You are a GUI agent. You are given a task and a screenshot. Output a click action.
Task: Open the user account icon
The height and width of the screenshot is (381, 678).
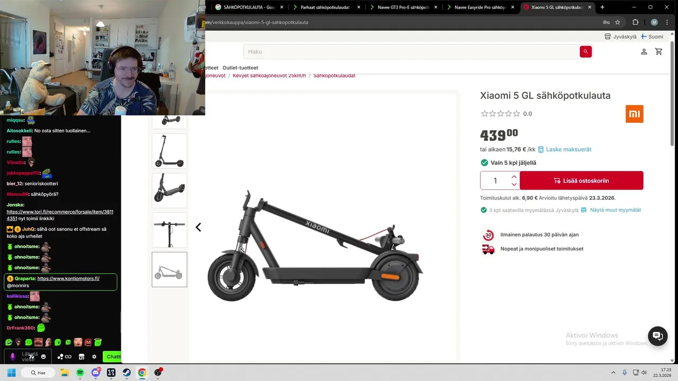coord(644,51)
